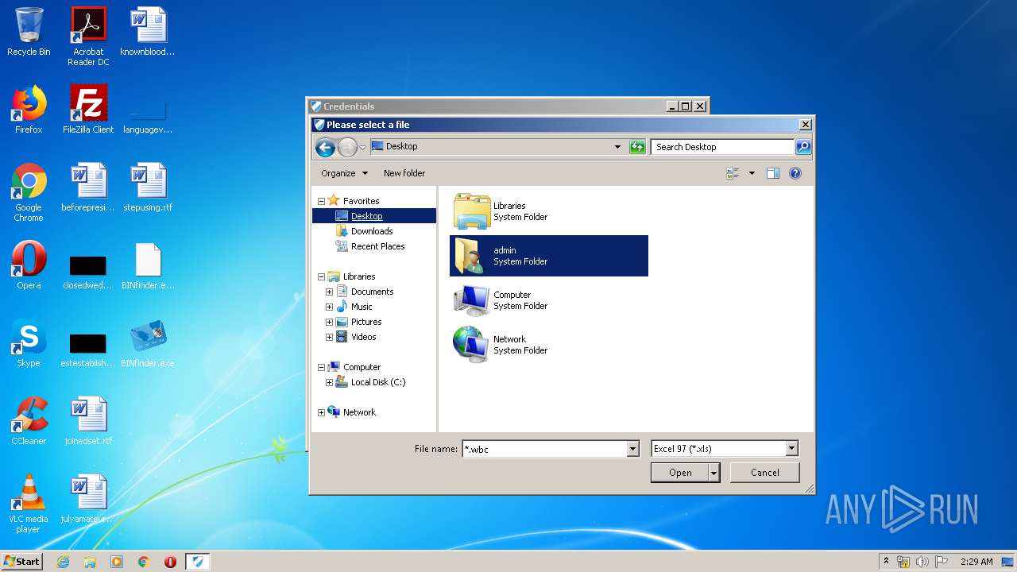Image resolution: width=1017 pixels, height=572 pixels.
Task: Go back in the file dialog
Action: point(324,147)
